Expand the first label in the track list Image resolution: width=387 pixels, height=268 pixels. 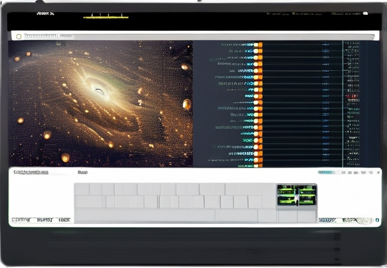click(236, 44)
